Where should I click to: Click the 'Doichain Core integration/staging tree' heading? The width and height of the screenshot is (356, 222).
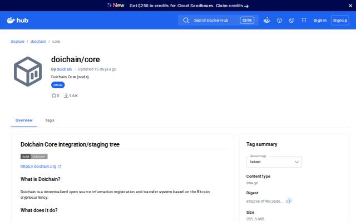click(x=70, y=144)
